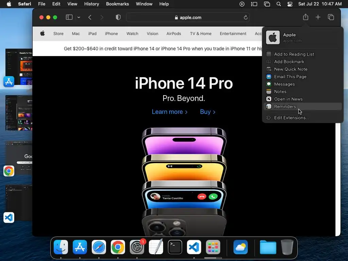Click the Apple page thumbnail in share menu
The image size is (348, 261).
[x=273, y=37]
